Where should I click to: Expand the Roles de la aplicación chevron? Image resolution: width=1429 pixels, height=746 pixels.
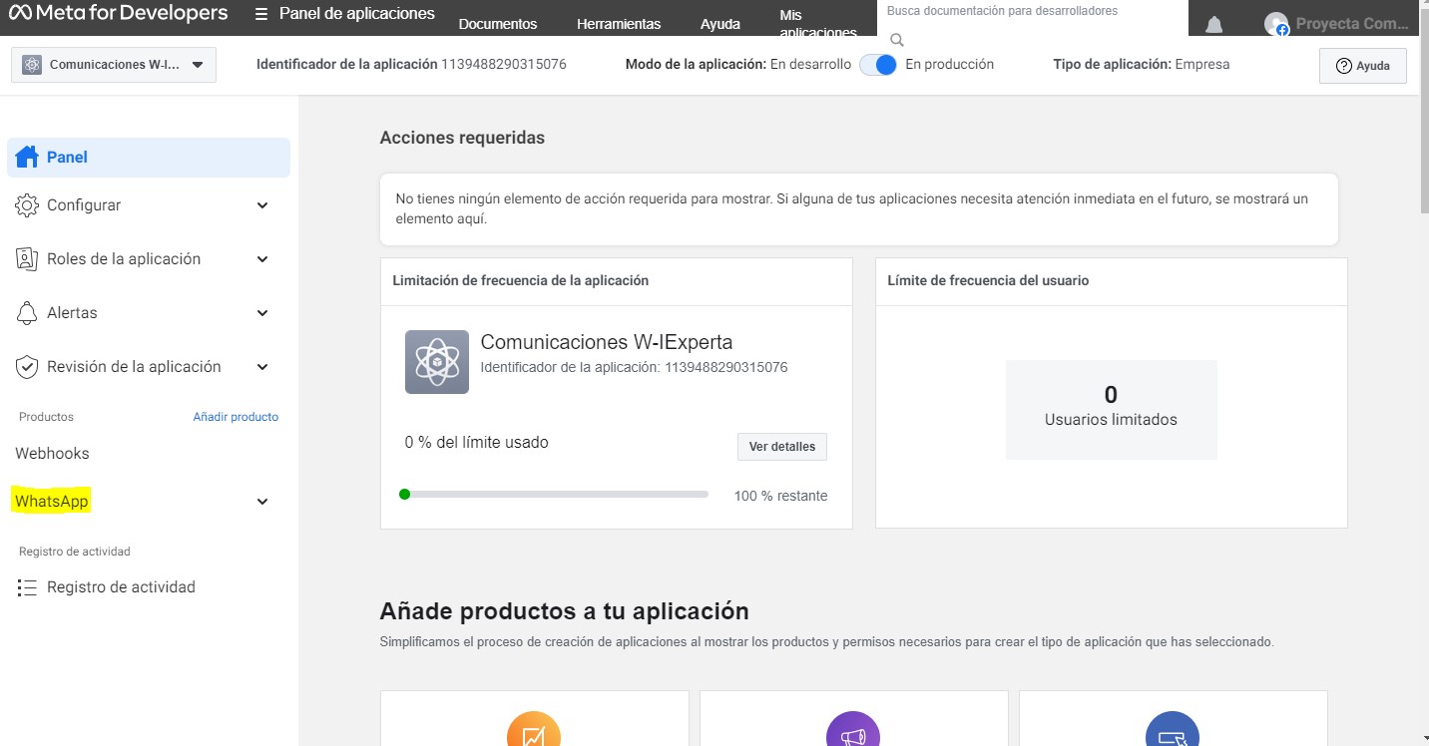click(x=262, y=259)
